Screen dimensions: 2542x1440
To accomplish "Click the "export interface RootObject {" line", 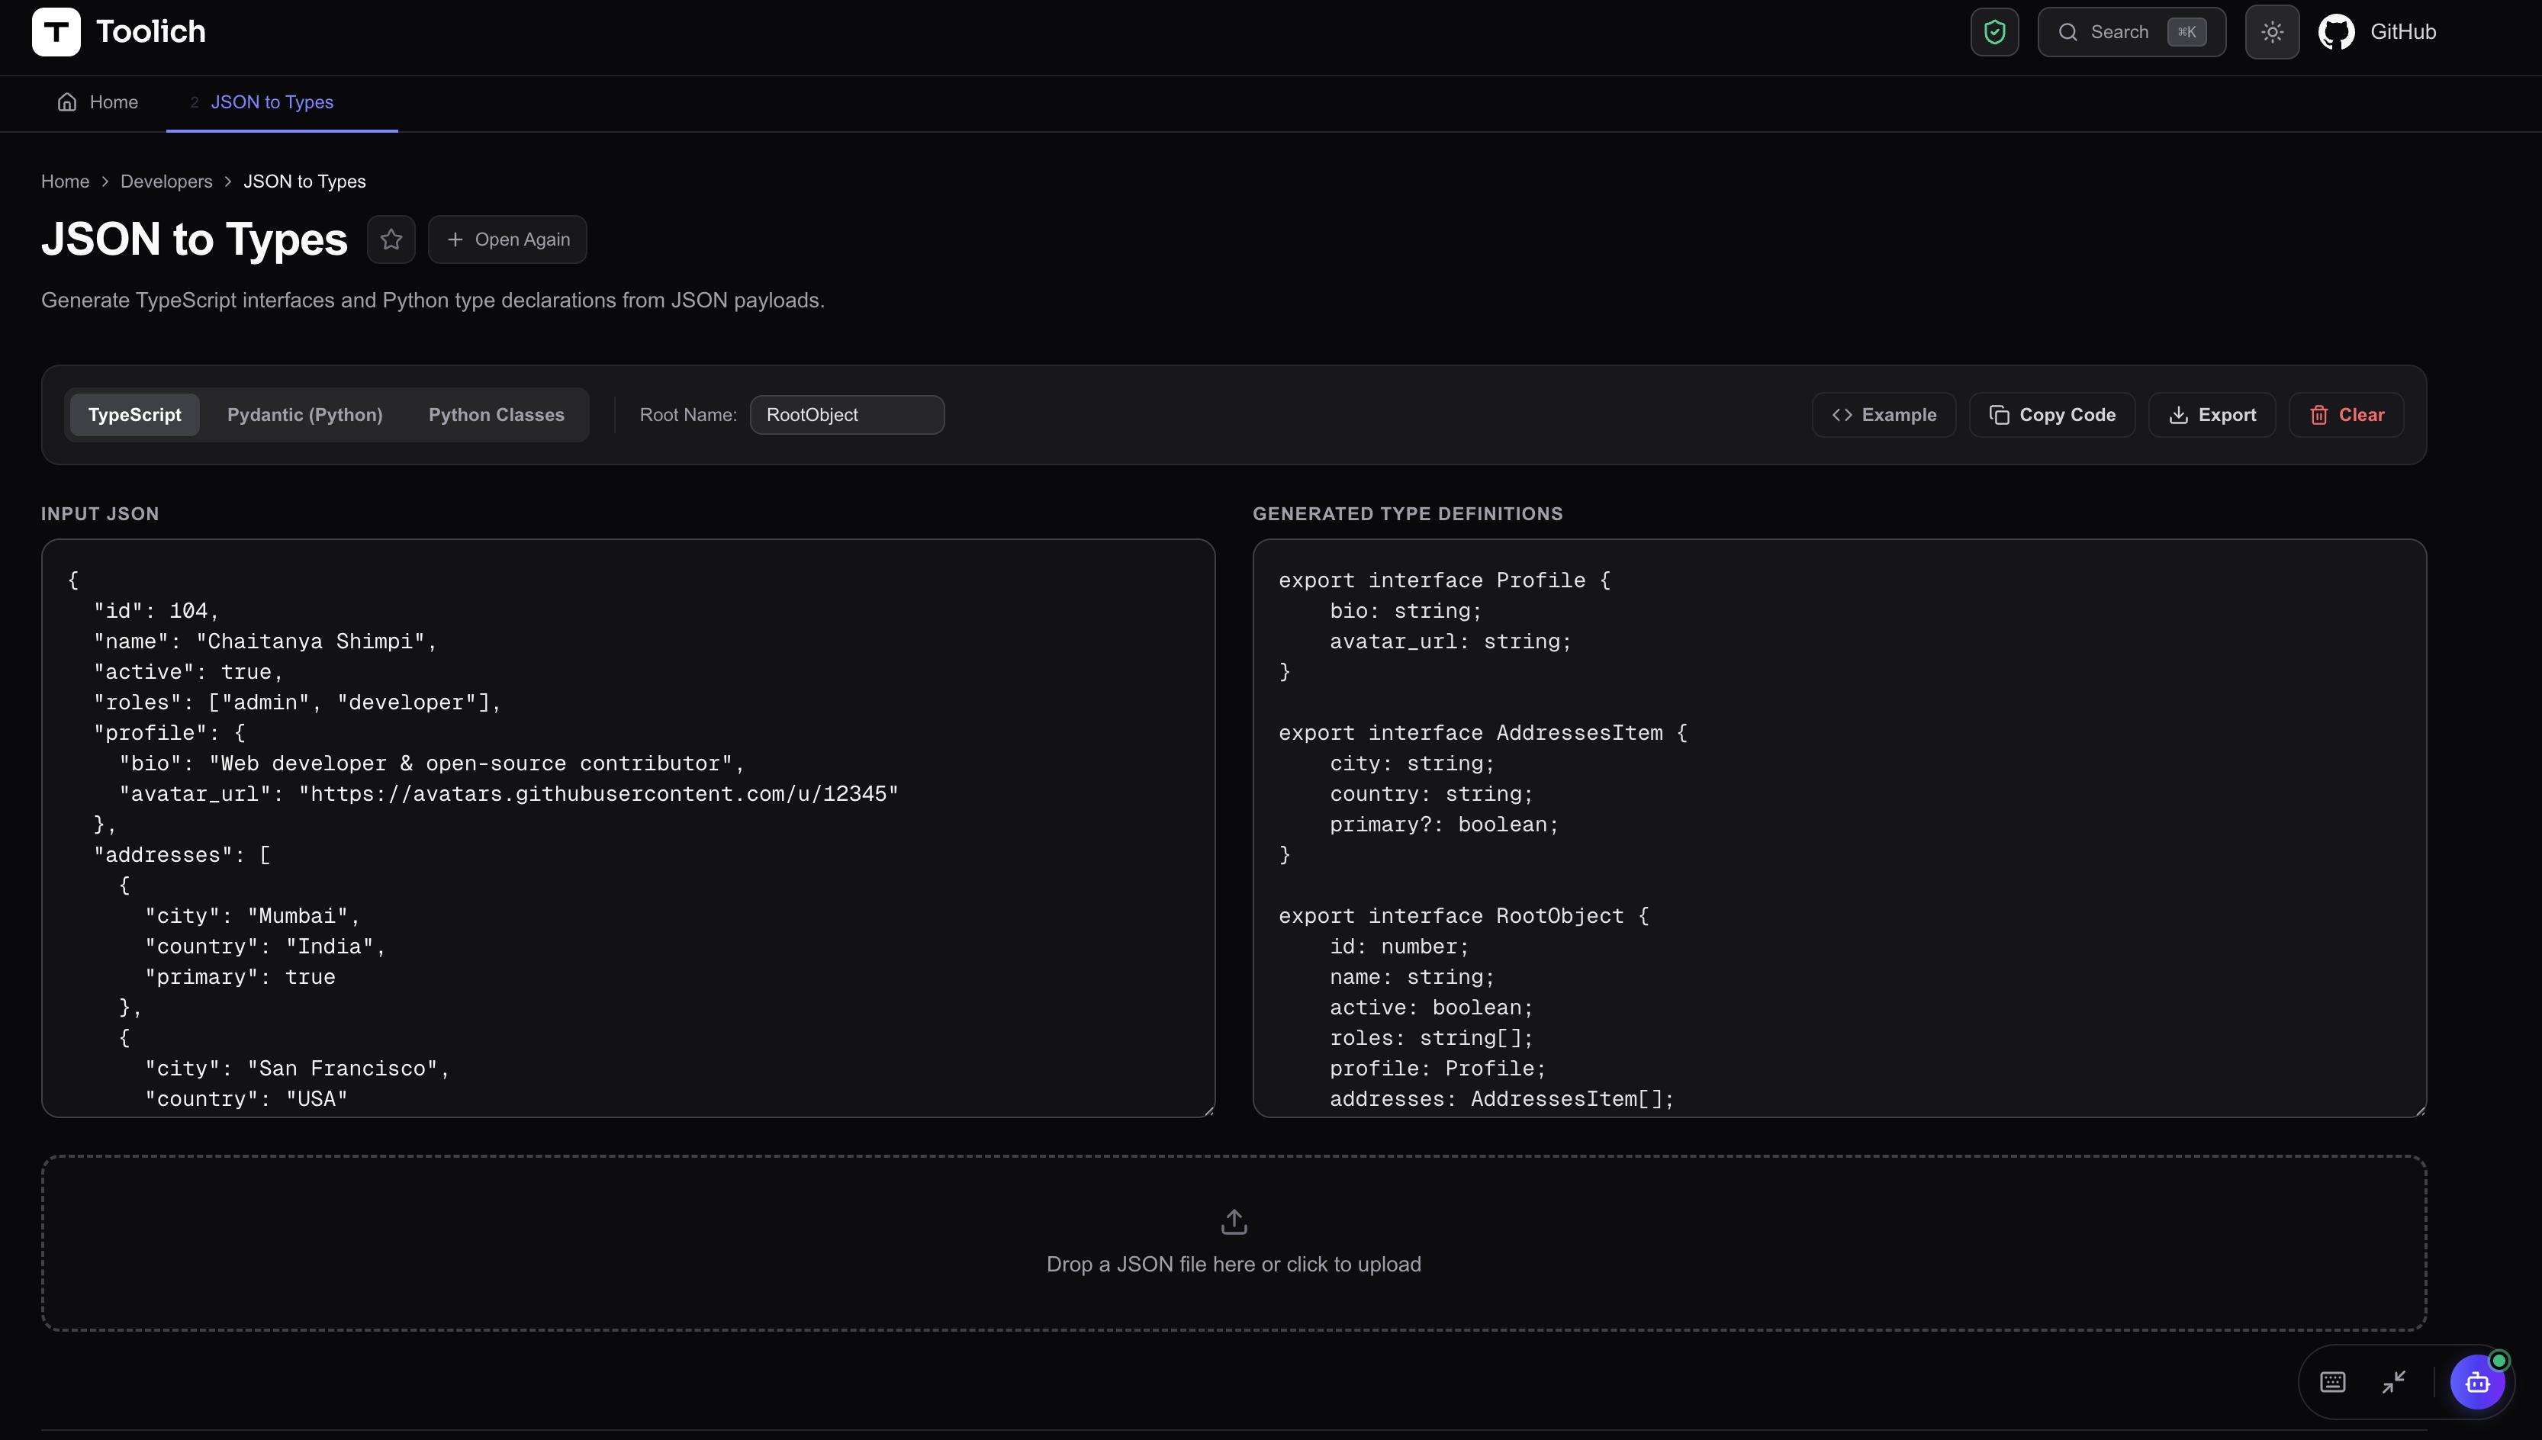I will [x=1464, y=916].
